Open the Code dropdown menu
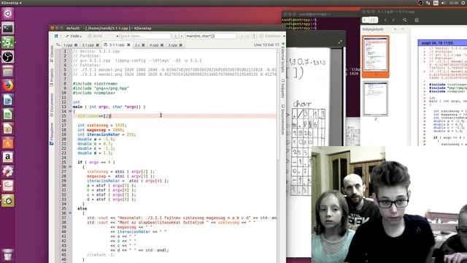Image resolution: width=467 pixels, height=263 pixels. (74, 36)
